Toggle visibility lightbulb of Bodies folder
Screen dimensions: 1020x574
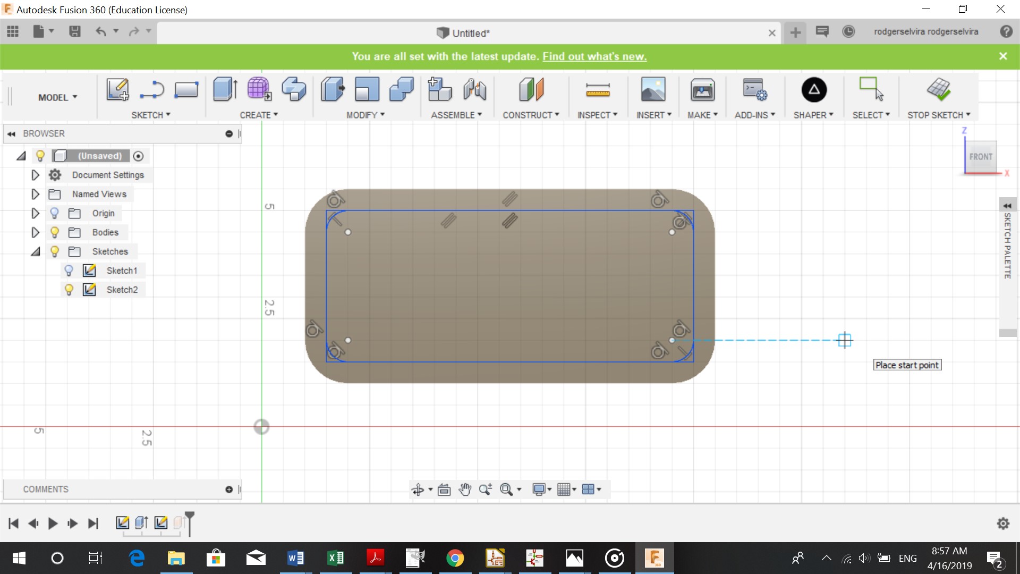click(x=54, y=232)
